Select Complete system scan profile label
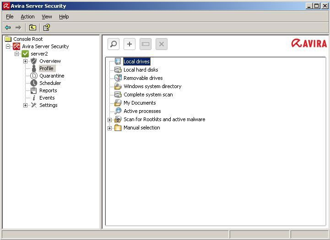 tap(148, 95)
